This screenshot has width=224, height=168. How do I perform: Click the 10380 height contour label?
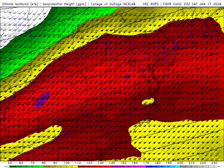[88, 114]
